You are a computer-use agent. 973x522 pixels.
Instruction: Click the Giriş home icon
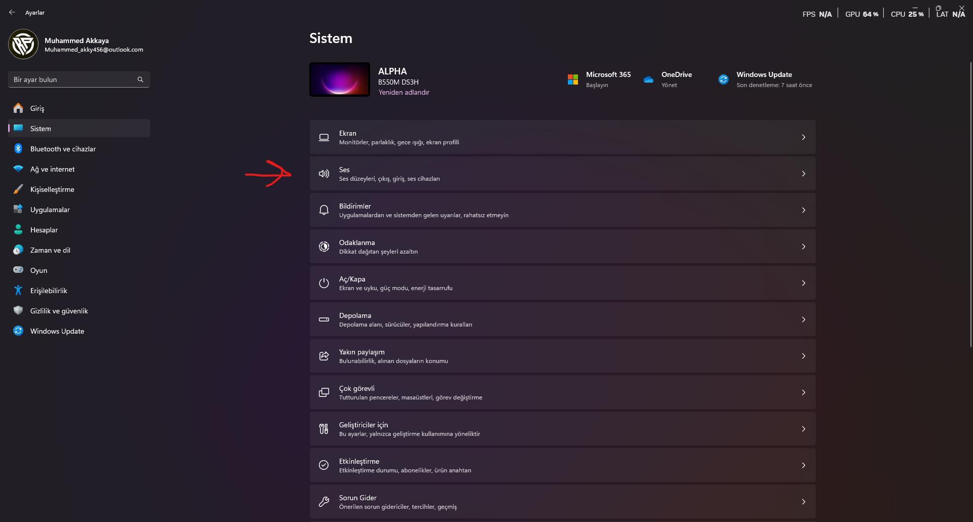[18, 108]
